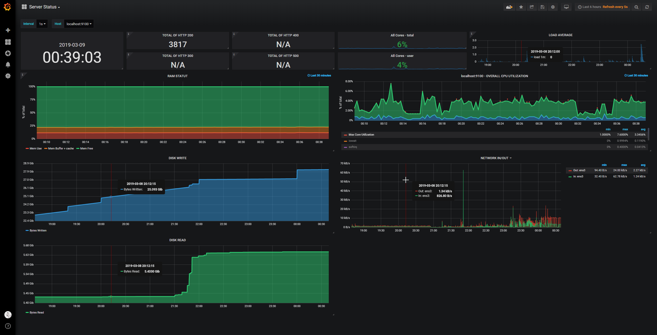Open the DISK WRITE panel title menu

177,158
